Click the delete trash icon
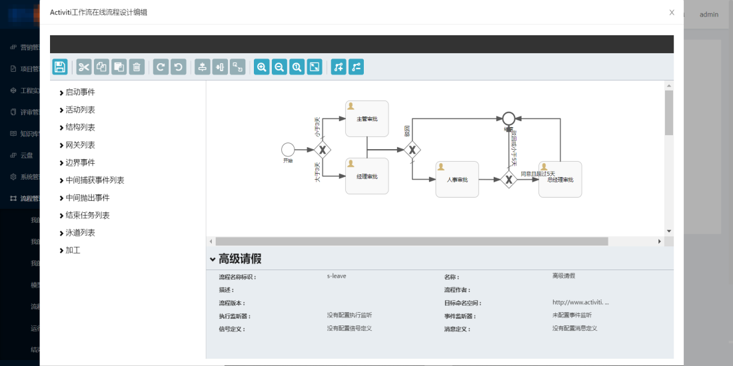733x366 pixels. [137, 67]
